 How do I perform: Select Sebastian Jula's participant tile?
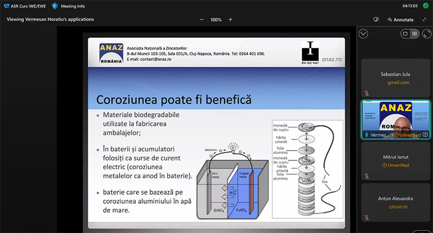(x=396, y=78)
